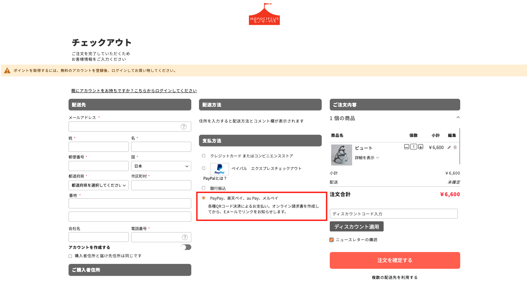Decrease ビュート quantity with minus icon

406,147
